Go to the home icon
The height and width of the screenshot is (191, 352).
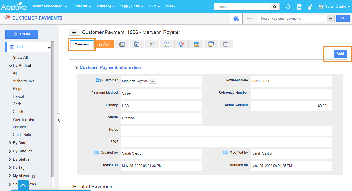(x=236, y=19)
